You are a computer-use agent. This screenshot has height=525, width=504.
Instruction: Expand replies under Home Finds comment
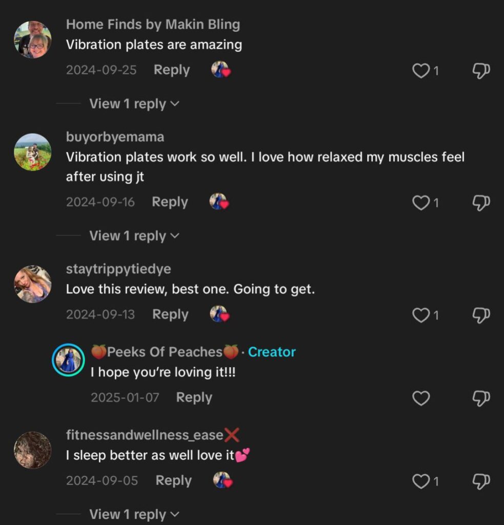pyautogui.click(x=134, y=104)
